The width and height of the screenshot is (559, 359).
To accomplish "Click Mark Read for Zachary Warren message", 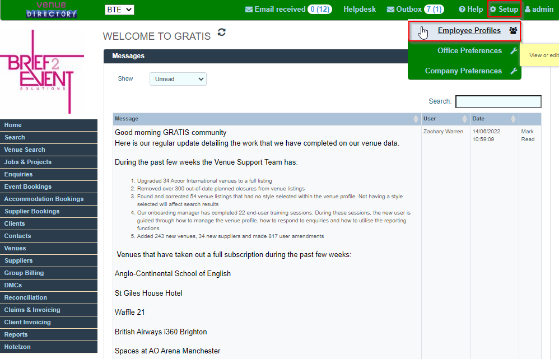I will pyautogui.click(x=528, y=136).
